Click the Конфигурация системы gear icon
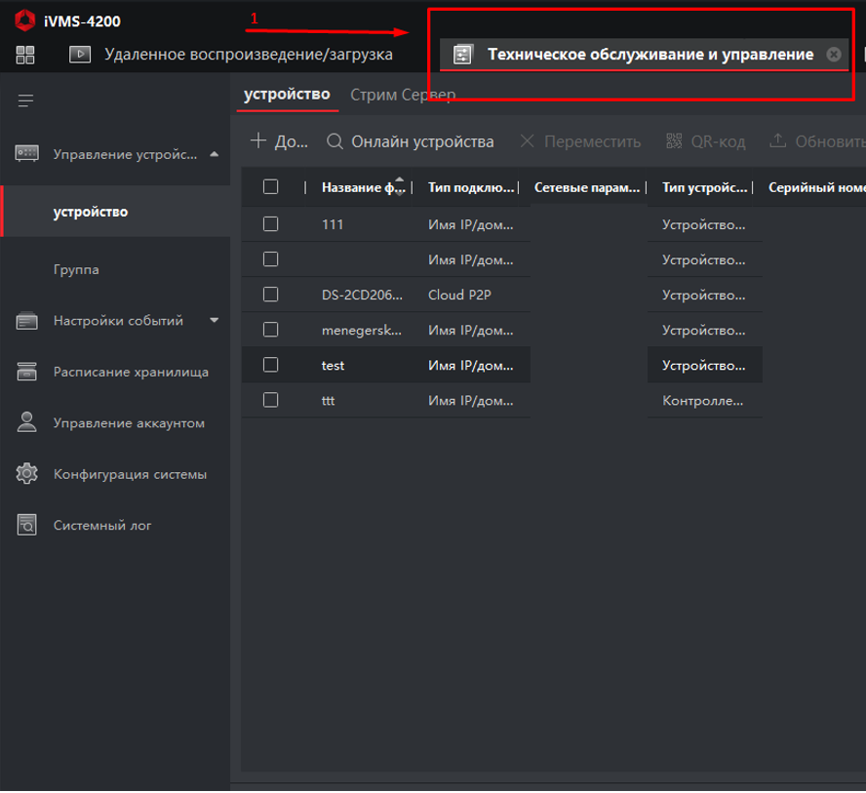Screen dimensions: 866x793 pyautogui.click(x=26, y=475)
